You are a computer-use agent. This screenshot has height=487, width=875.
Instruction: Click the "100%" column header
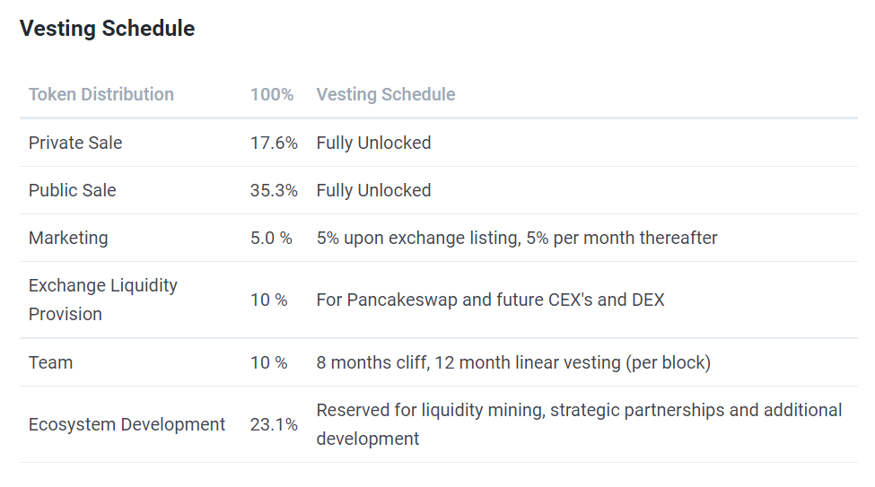pyautogui.click(x=272, y=94)
